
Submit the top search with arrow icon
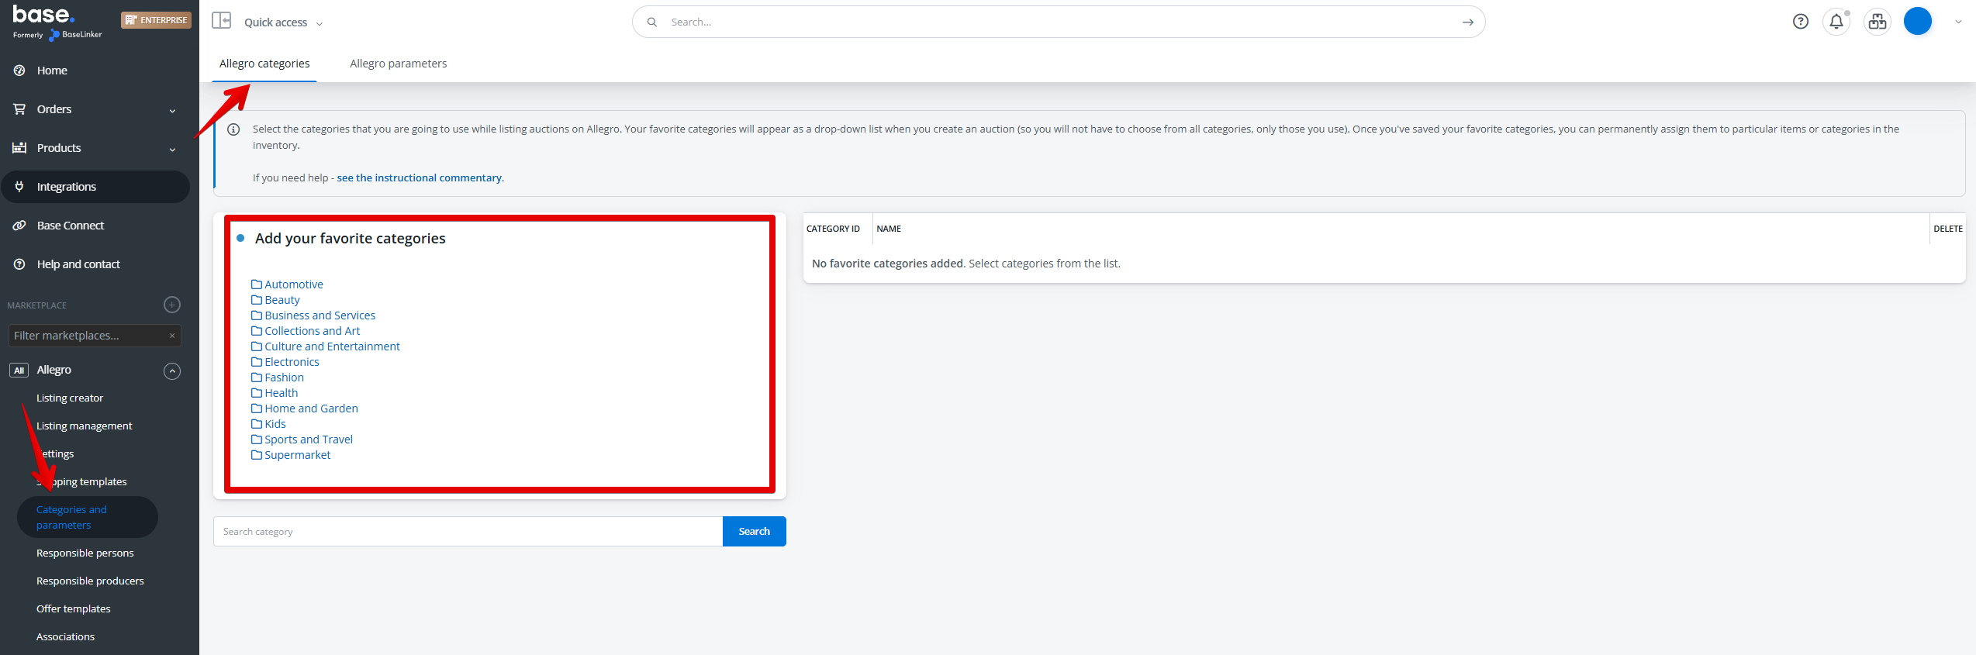[1467, 22]
